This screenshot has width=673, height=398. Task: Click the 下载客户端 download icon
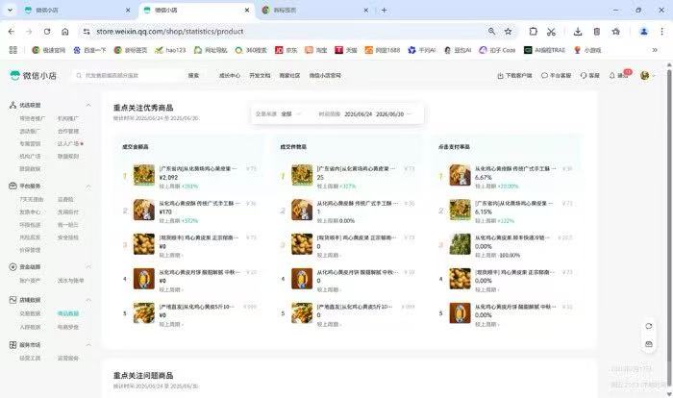[500, 76]
